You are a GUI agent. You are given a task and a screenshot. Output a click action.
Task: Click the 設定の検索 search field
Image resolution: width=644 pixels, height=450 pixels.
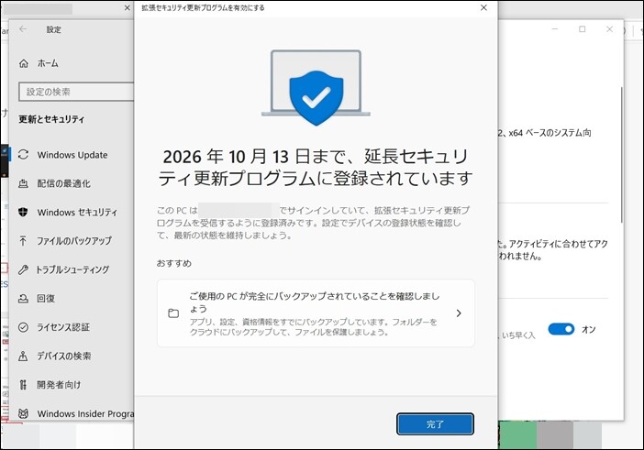coord(76,92)
